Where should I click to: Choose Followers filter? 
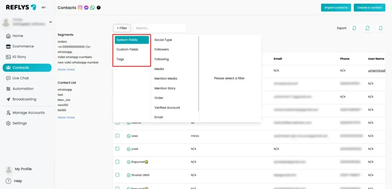click(162, 49)
